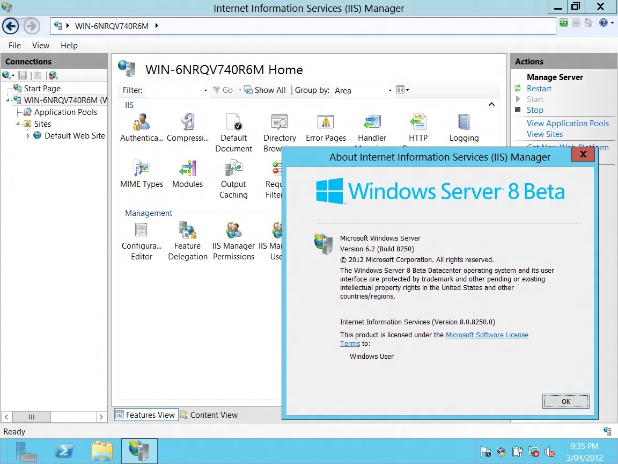This screenshot has width=618, height=464.
Task: Select Start Page in Connections tree
Action: click(x=42, y=89)
